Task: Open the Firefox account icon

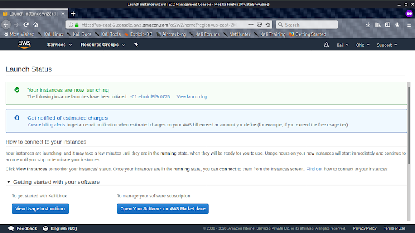Action: click(397, 25)
